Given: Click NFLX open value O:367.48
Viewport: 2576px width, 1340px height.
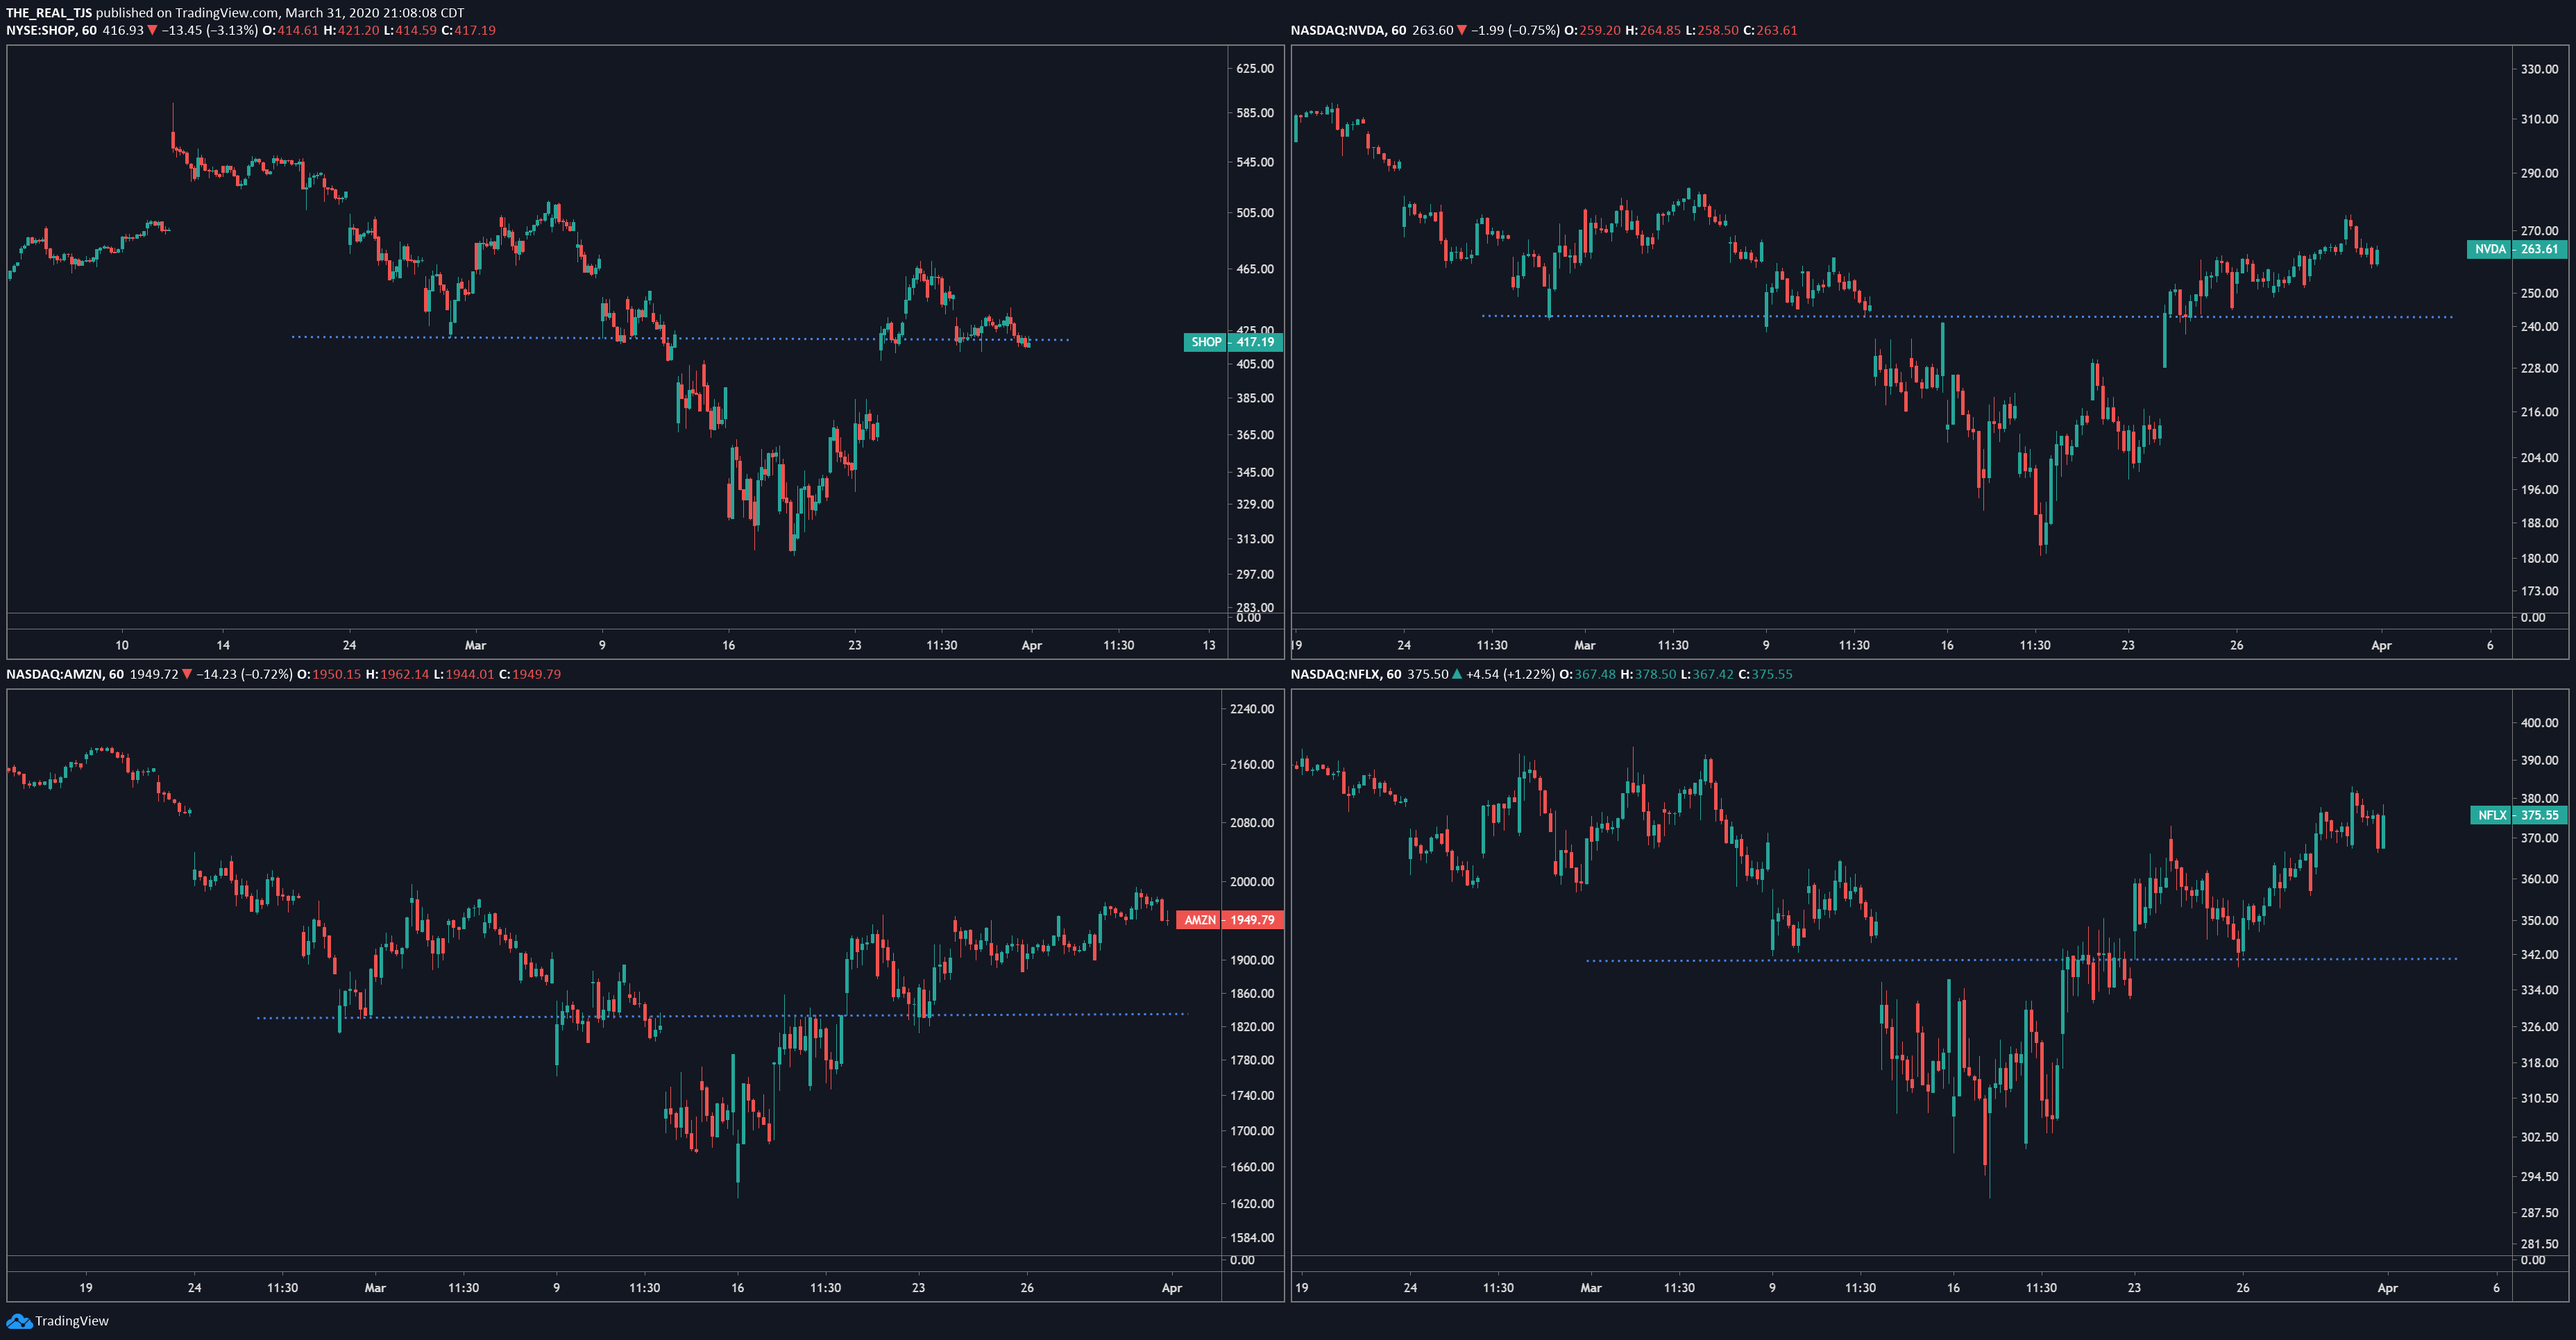Looking at the screenshot, I should (x=1587, y=674).
